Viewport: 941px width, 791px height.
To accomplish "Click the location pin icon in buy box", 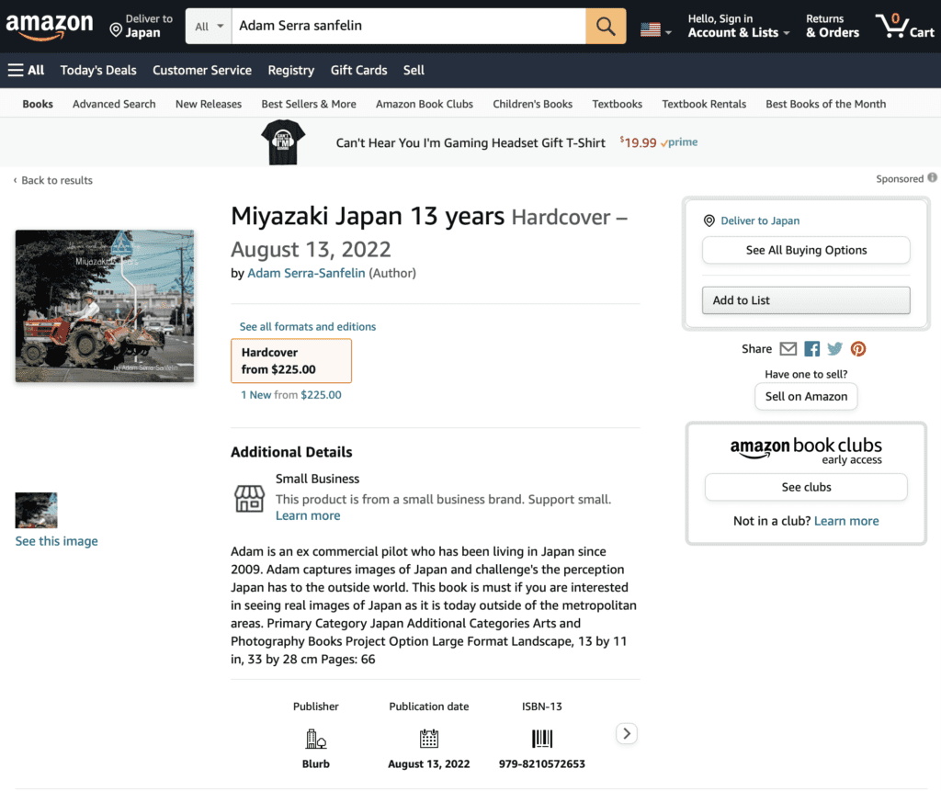I will click(709, 220).
